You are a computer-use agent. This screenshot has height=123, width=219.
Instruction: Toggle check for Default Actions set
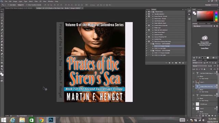click(x=146, y=12)
